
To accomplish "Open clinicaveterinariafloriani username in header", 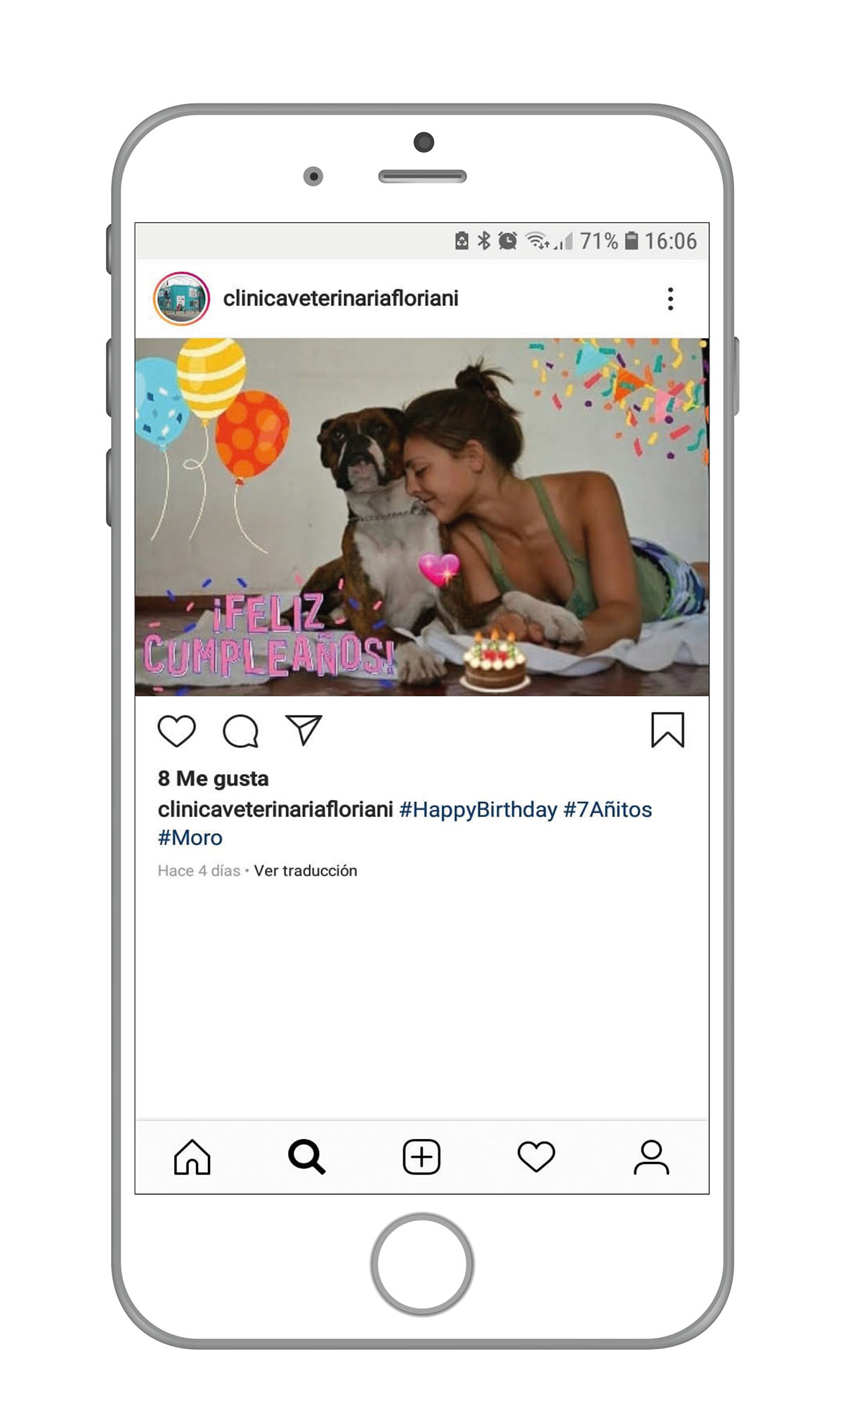I will point(341,298).
